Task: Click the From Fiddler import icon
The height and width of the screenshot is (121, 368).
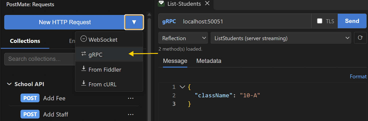Action: (x=84, y=69)
